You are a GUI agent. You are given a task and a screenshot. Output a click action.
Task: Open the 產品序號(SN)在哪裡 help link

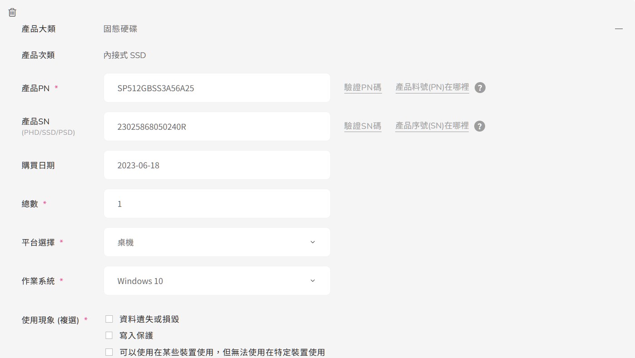click(432, 126)
